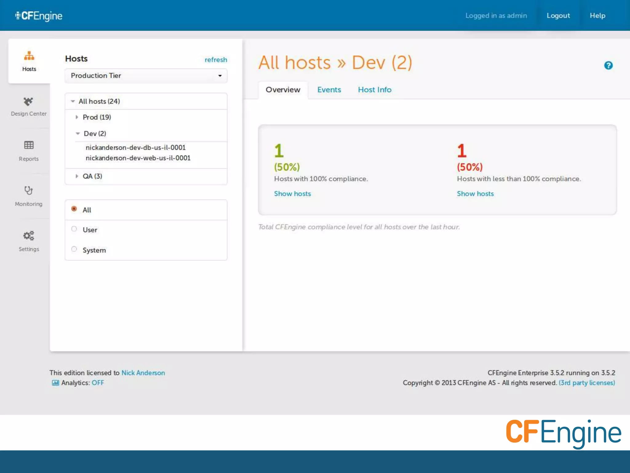Click the QA (3) label
The height and width of the screenshot is (473, 630).
coord(92,176)
